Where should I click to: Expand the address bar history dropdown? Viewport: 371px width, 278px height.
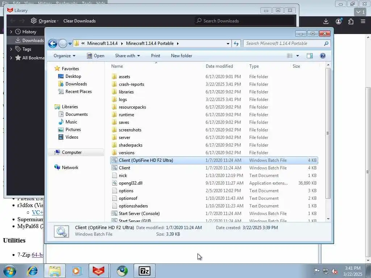pos(228,43)
